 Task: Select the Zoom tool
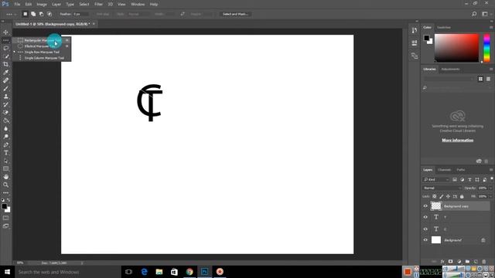[x=5, y=185]
